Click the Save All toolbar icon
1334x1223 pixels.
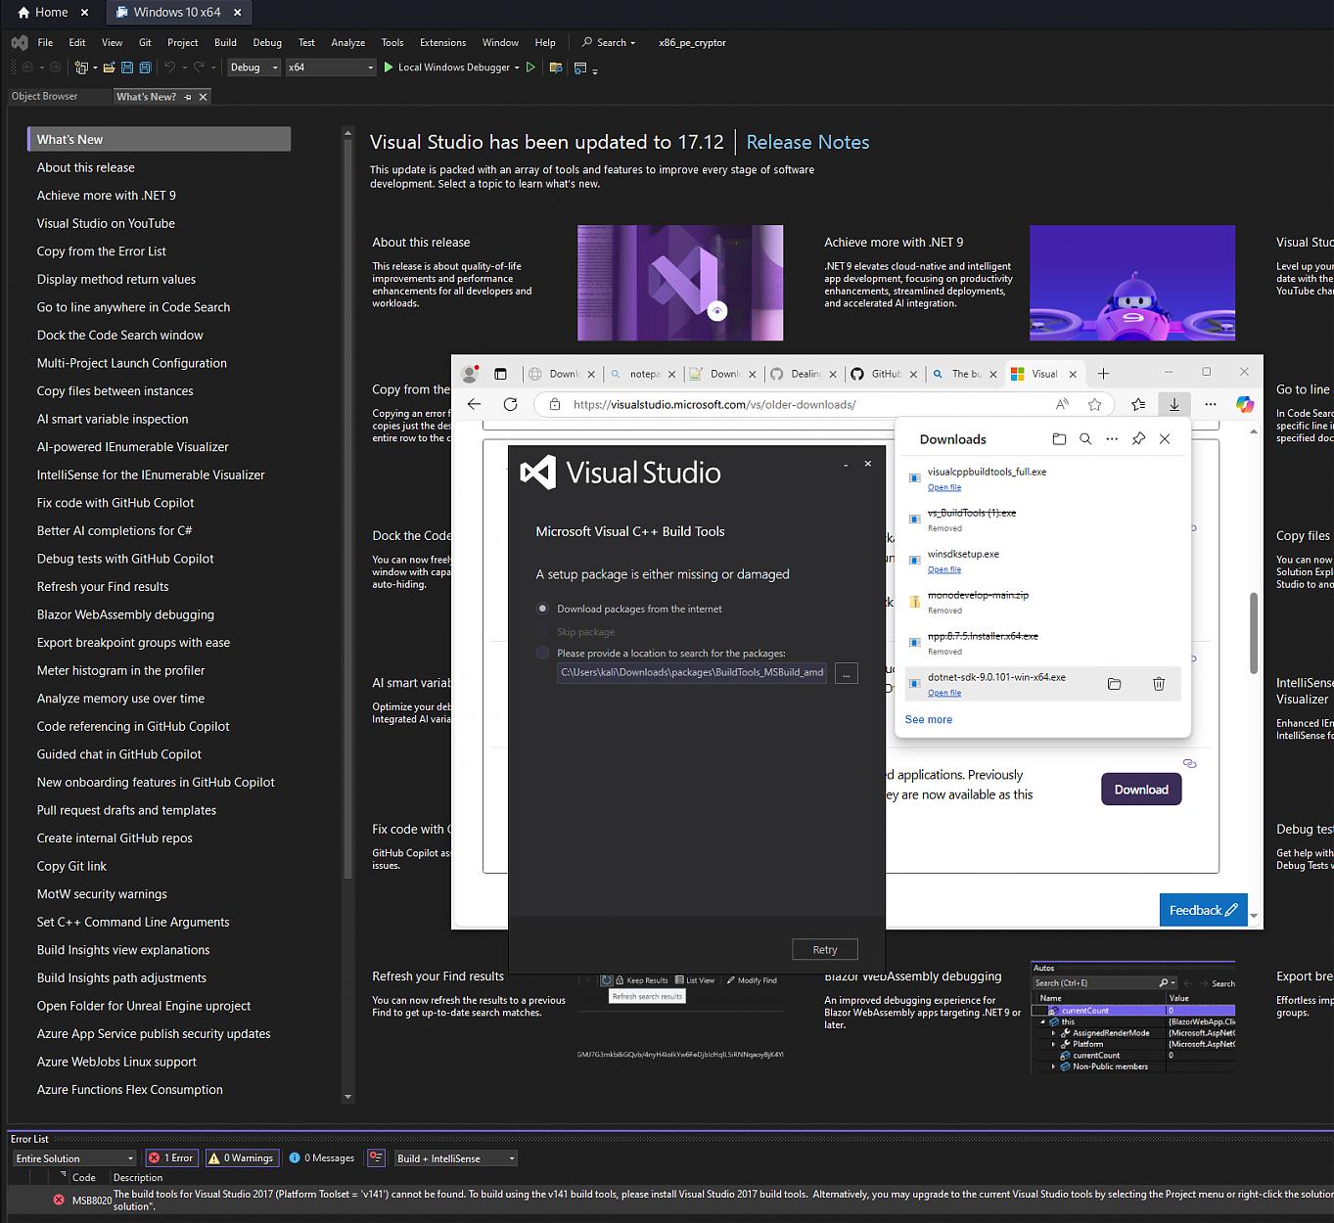point(145,68)
